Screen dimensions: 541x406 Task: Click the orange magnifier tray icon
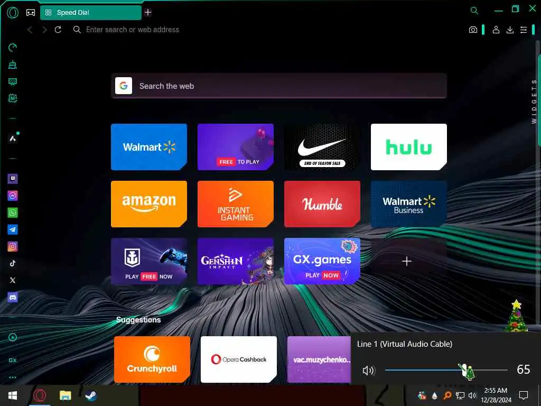tap(447, 395)
